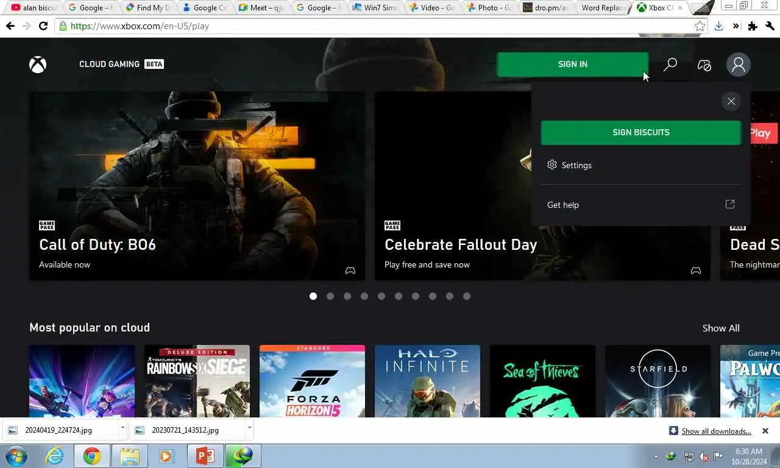Image resolution: width=780 pixels, height=468 pixels.
Task: Switch to the alan biscuit YouTube tab
Action: [34, 8]
